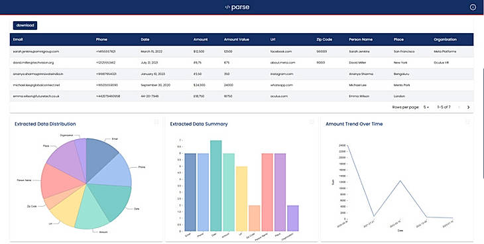Open the info icon in the header
Screen dimensions: 484x244
pos(473,7)
